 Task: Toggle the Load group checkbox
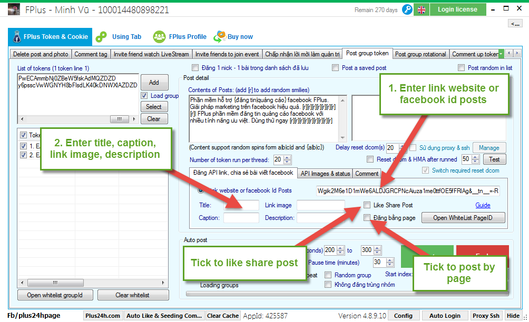point(144,96)
